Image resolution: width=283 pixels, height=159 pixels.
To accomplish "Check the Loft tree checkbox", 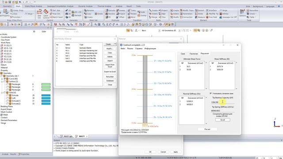I will click(8, 98).
